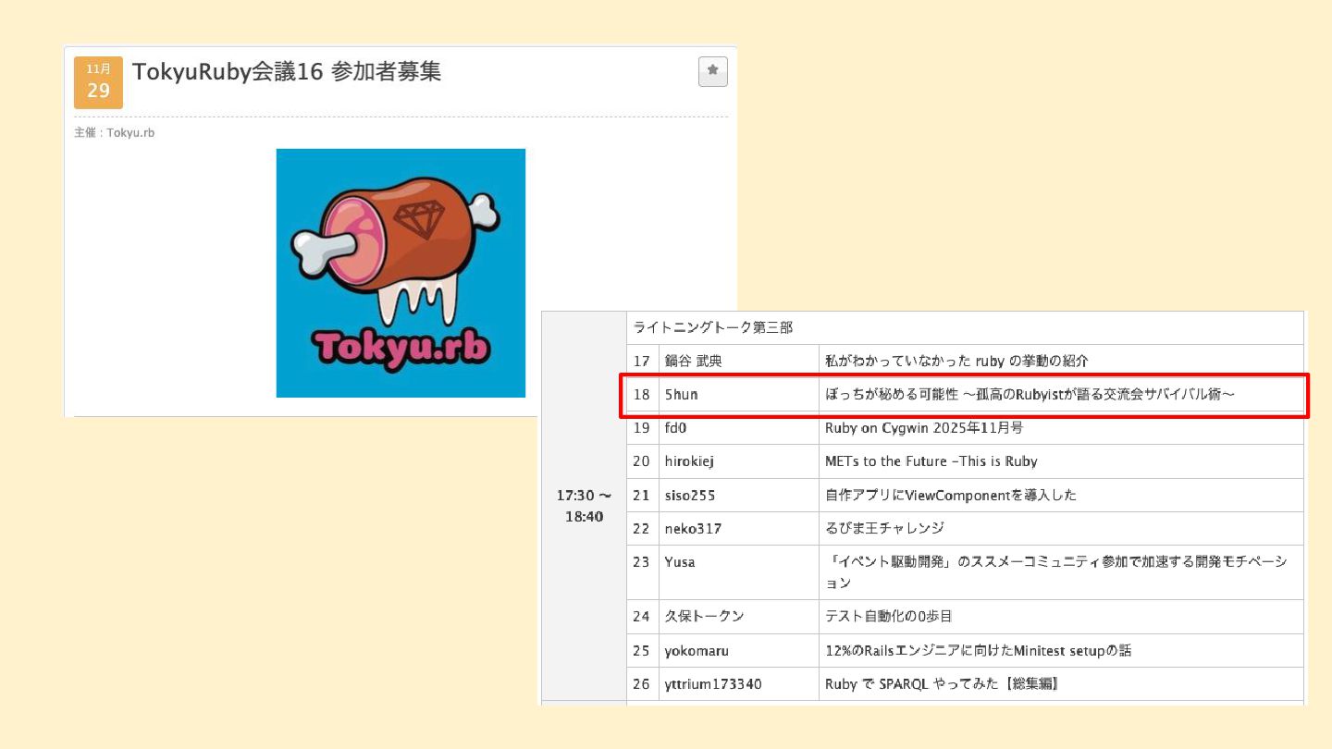Click talk METs to the Future -This is Ruby
1332x749 pixels.
931,461
